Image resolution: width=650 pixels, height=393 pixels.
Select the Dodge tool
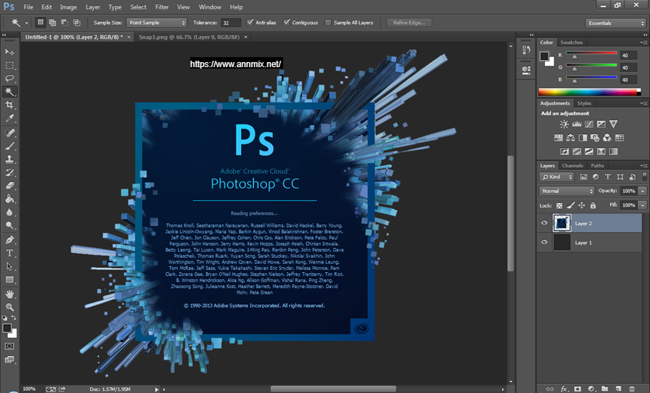coord(9,225)
